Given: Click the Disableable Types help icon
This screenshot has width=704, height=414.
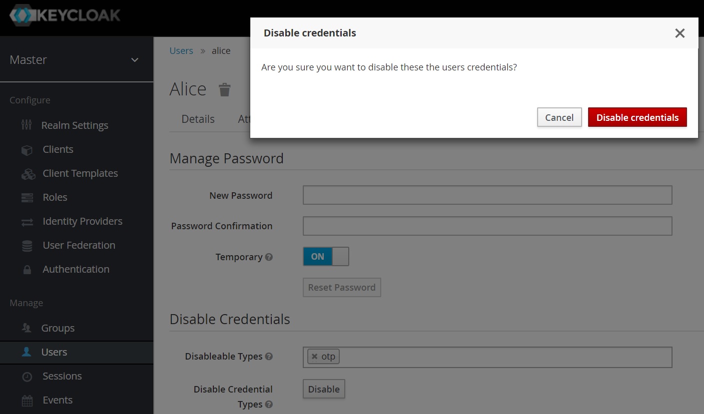Looking at the screenshot, I should (269, 357).
